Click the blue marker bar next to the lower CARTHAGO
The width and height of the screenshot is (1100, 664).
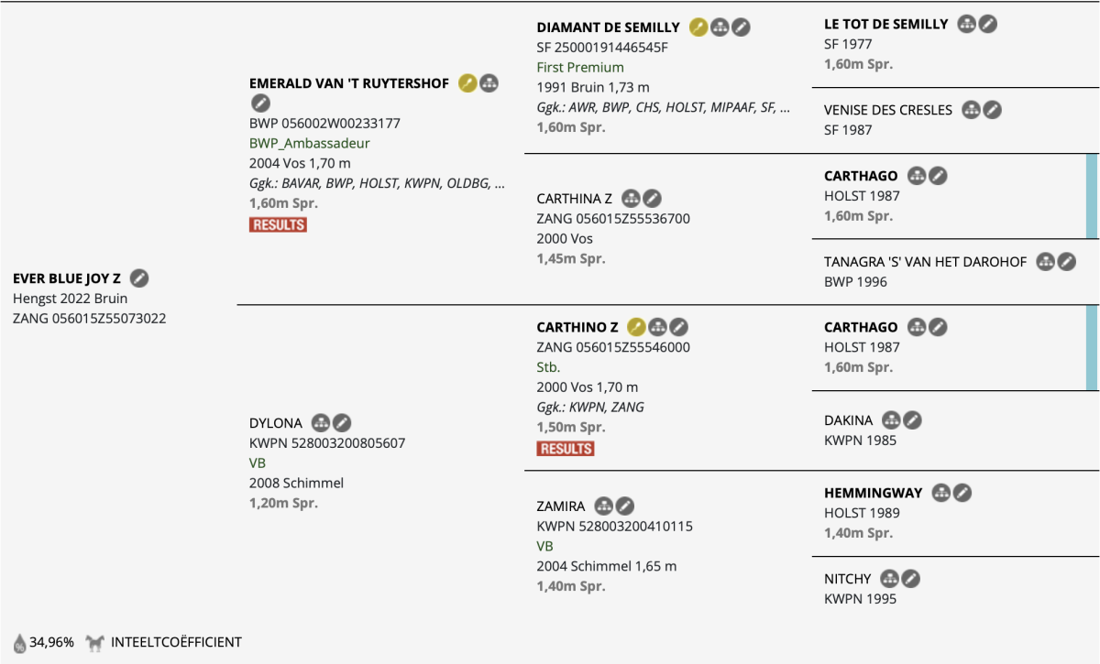(1092, 347)
